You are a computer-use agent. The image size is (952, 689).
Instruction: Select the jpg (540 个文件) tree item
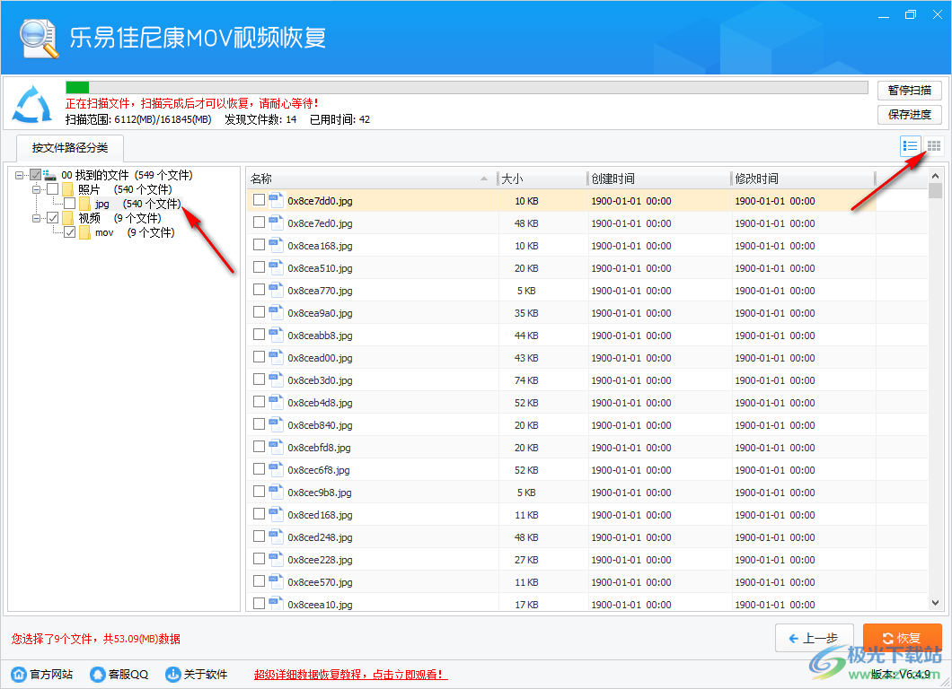[x=137, y=204]
